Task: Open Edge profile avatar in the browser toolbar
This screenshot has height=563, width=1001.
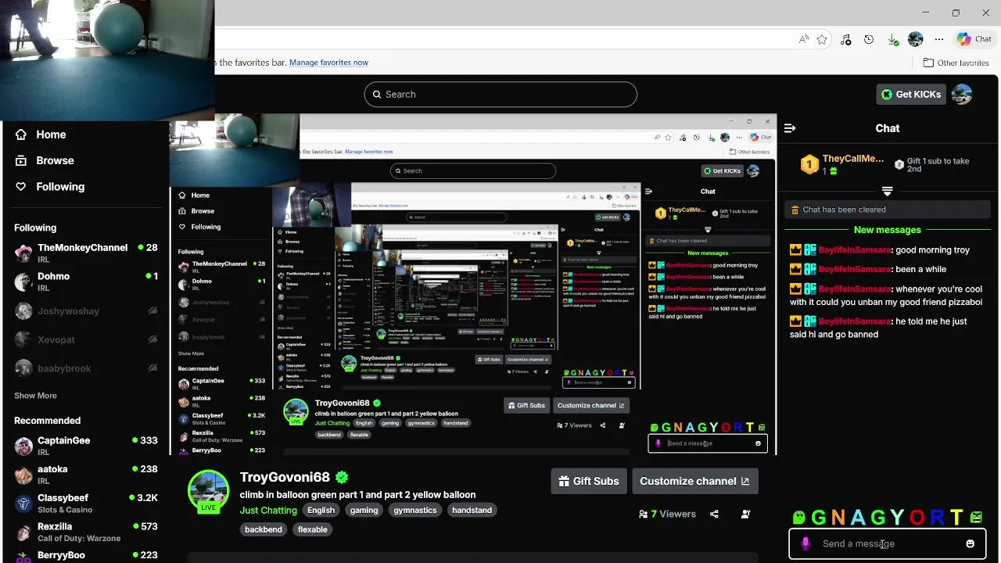Action: point(916,39)
